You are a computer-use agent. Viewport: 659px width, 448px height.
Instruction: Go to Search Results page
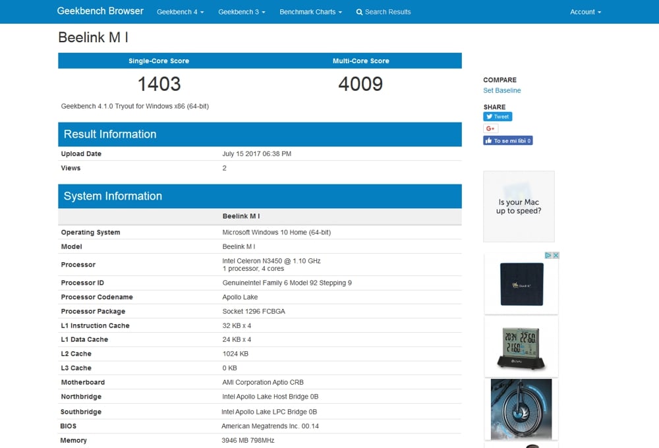coord(387,12)
